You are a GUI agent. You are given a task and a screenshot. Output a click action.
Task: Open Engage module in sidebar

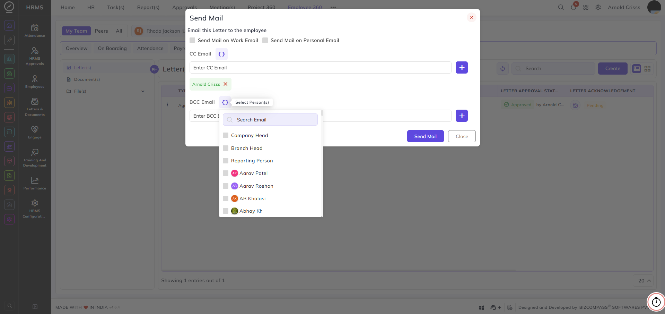(35, 132)
